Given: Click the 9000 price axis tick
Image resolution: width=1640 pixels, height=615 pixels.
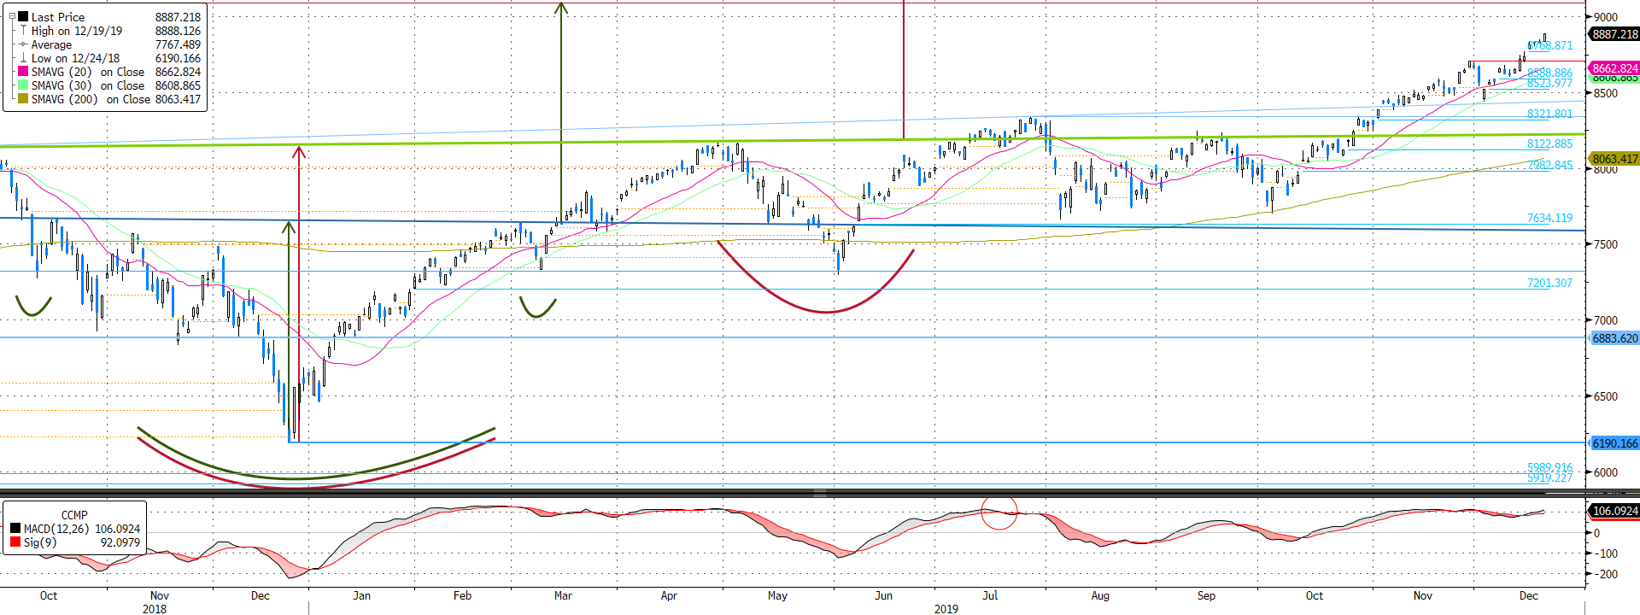Looking at the screenshot, I should (x=1605, y=17).
